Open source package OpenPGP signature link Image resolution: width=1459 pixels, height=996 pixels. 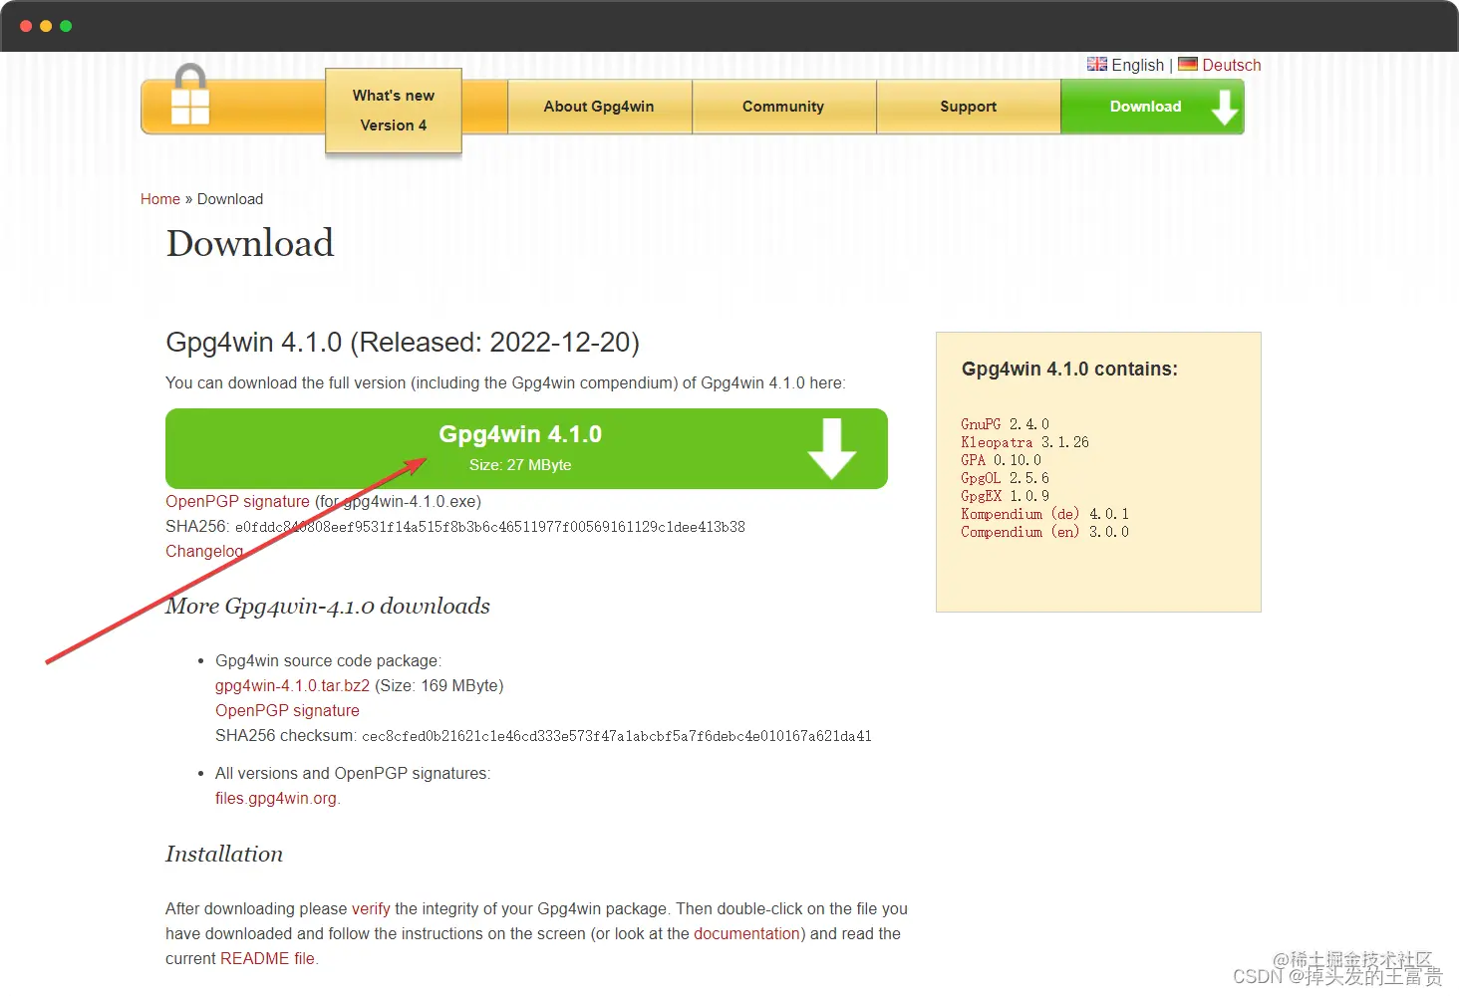point(287,710)
